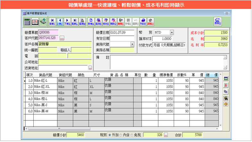
Task: Jump to the last record (尾筆)
Action: (74, 21)
